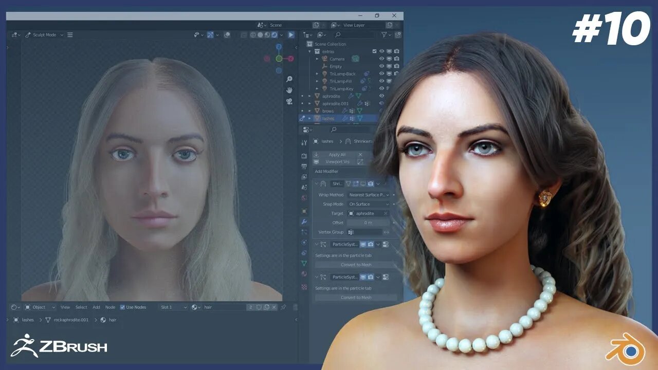The width and height of the screenshot is (658, 370).
Task: Expand the TriLamp-Back row
Action: pos(317,74)
